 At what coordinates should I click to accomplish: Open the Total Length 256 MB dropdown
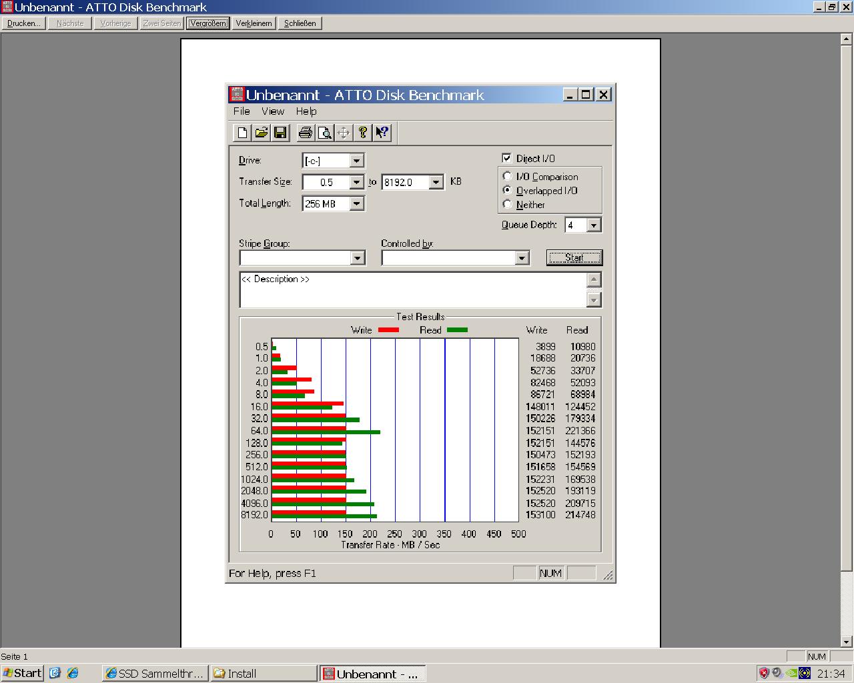click(356, 203)
